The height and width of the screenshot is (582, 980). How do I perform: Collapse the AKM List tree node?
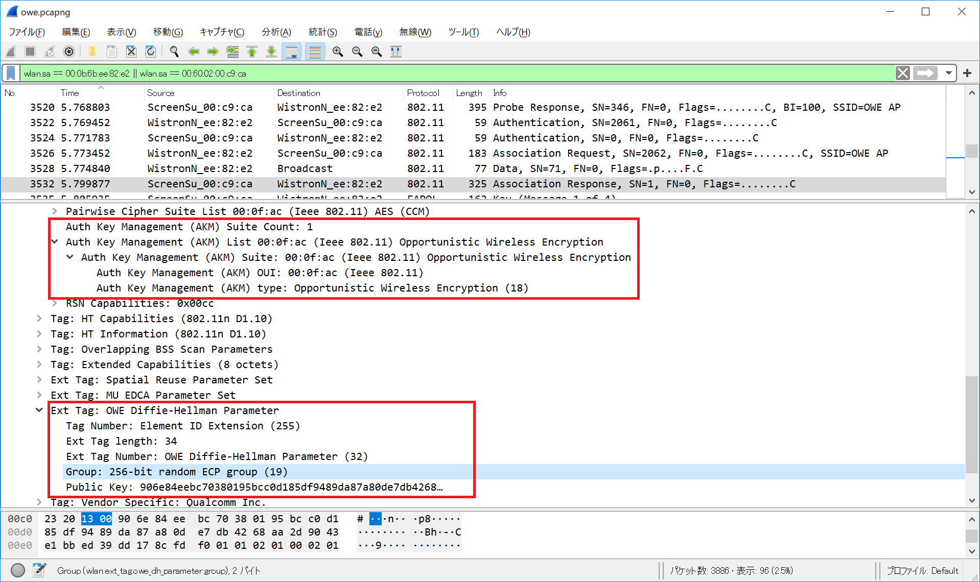tap(55, 242)
